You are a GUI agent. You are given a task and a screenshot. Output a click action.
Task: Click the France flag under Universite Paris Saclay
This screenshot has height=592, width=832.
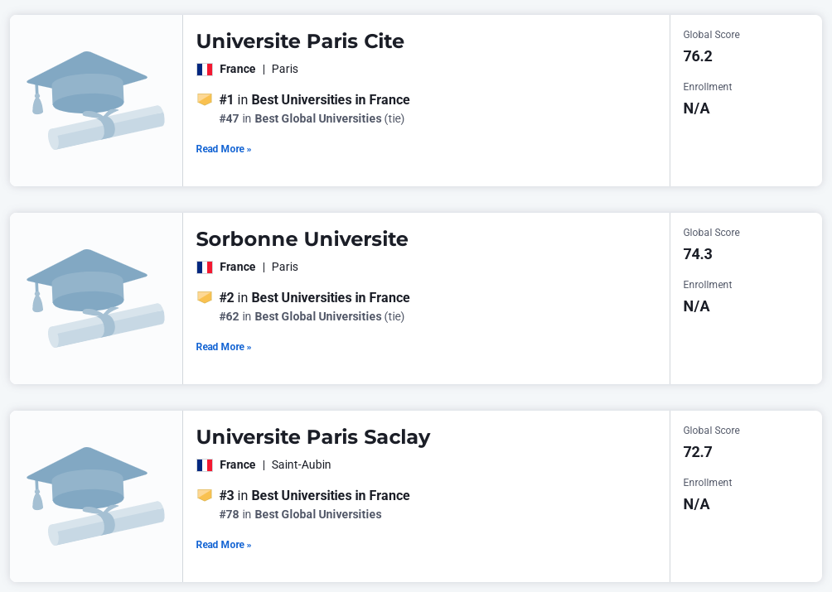coord(205,465)
